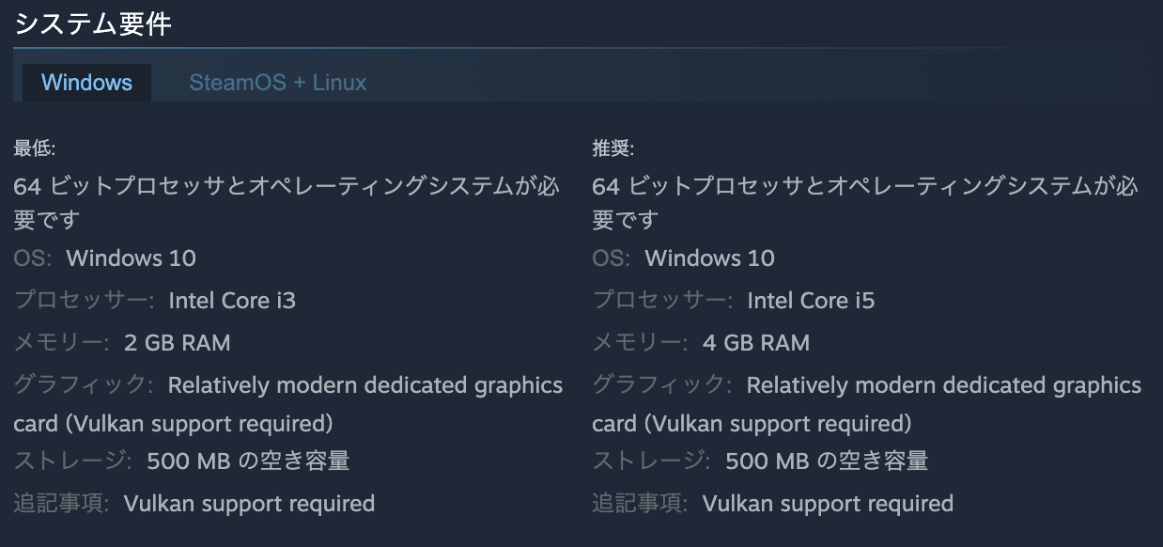Screen dimensions: 1163x547
Task: Select the 4 GB RAM memory value
Action: click(x=756, y=342)
